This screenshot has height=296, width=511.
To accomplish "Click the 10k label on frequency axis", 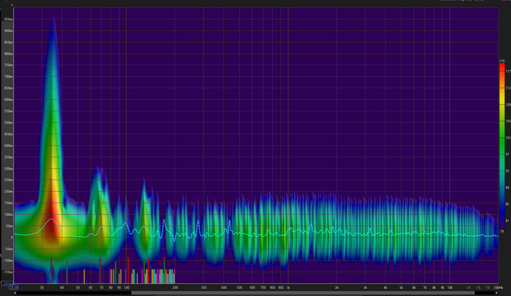I will click(450, 288).
